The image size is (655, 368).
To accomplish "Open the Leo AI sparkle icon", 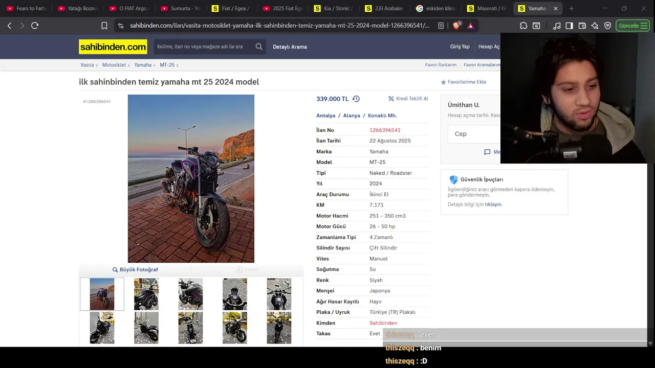I will (x=595, y=26).
